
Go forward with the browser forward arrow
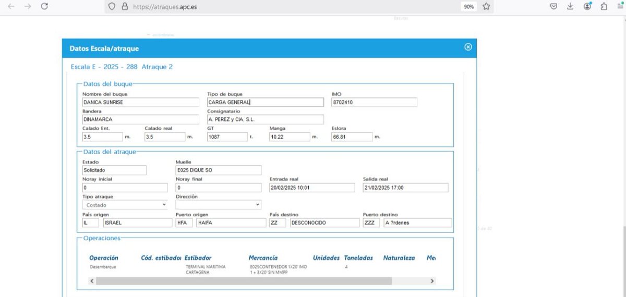tap(27, 6)
